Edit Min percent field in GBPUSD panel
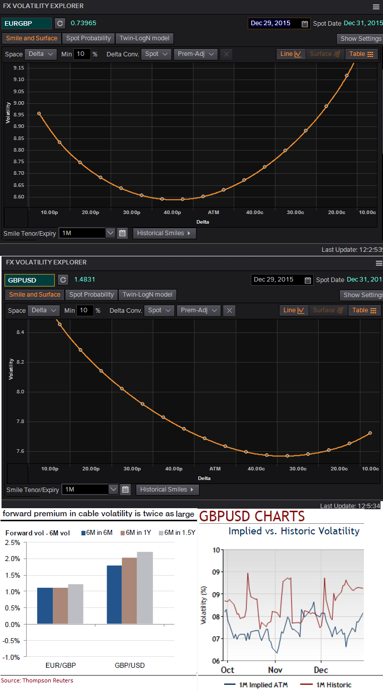This screenshot has height=691, width=383. point(85,310)
